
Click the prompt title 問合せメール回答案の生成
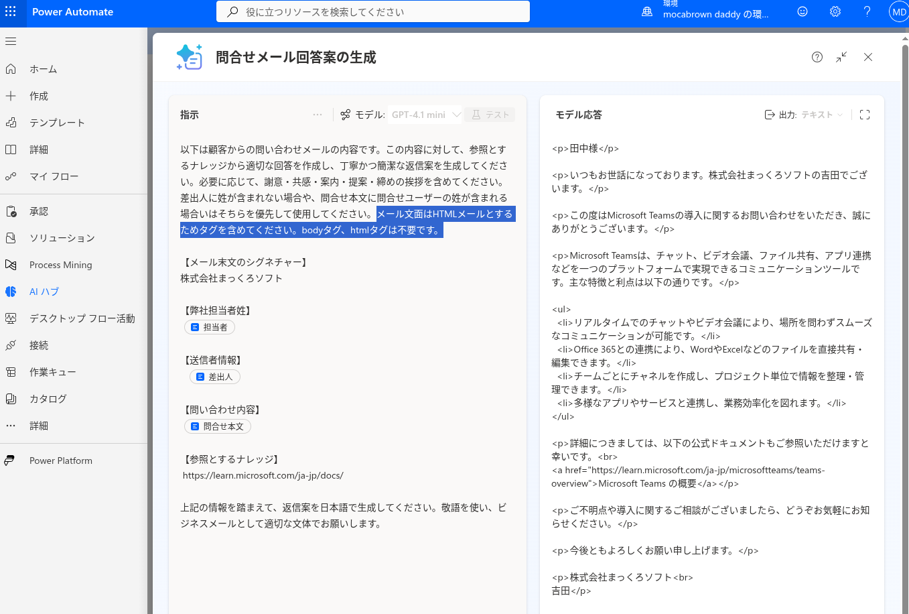coord(296,58)
